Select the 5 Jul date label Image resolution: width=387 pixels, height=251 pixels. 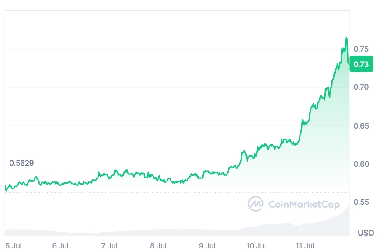pos(13,245)
